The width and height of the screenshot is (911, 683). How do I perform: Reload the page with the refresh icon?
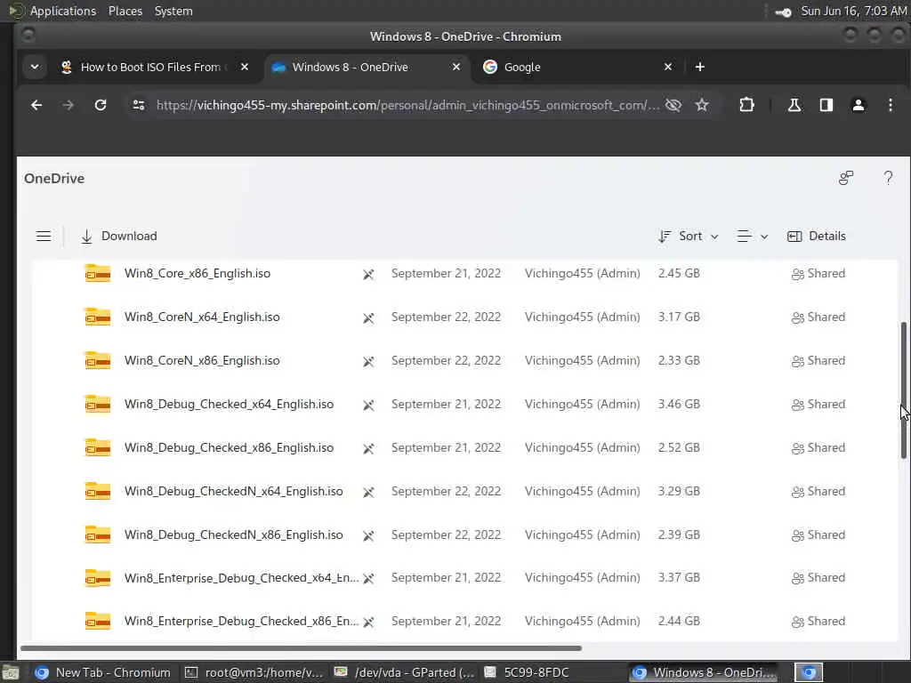coord(101,105)
